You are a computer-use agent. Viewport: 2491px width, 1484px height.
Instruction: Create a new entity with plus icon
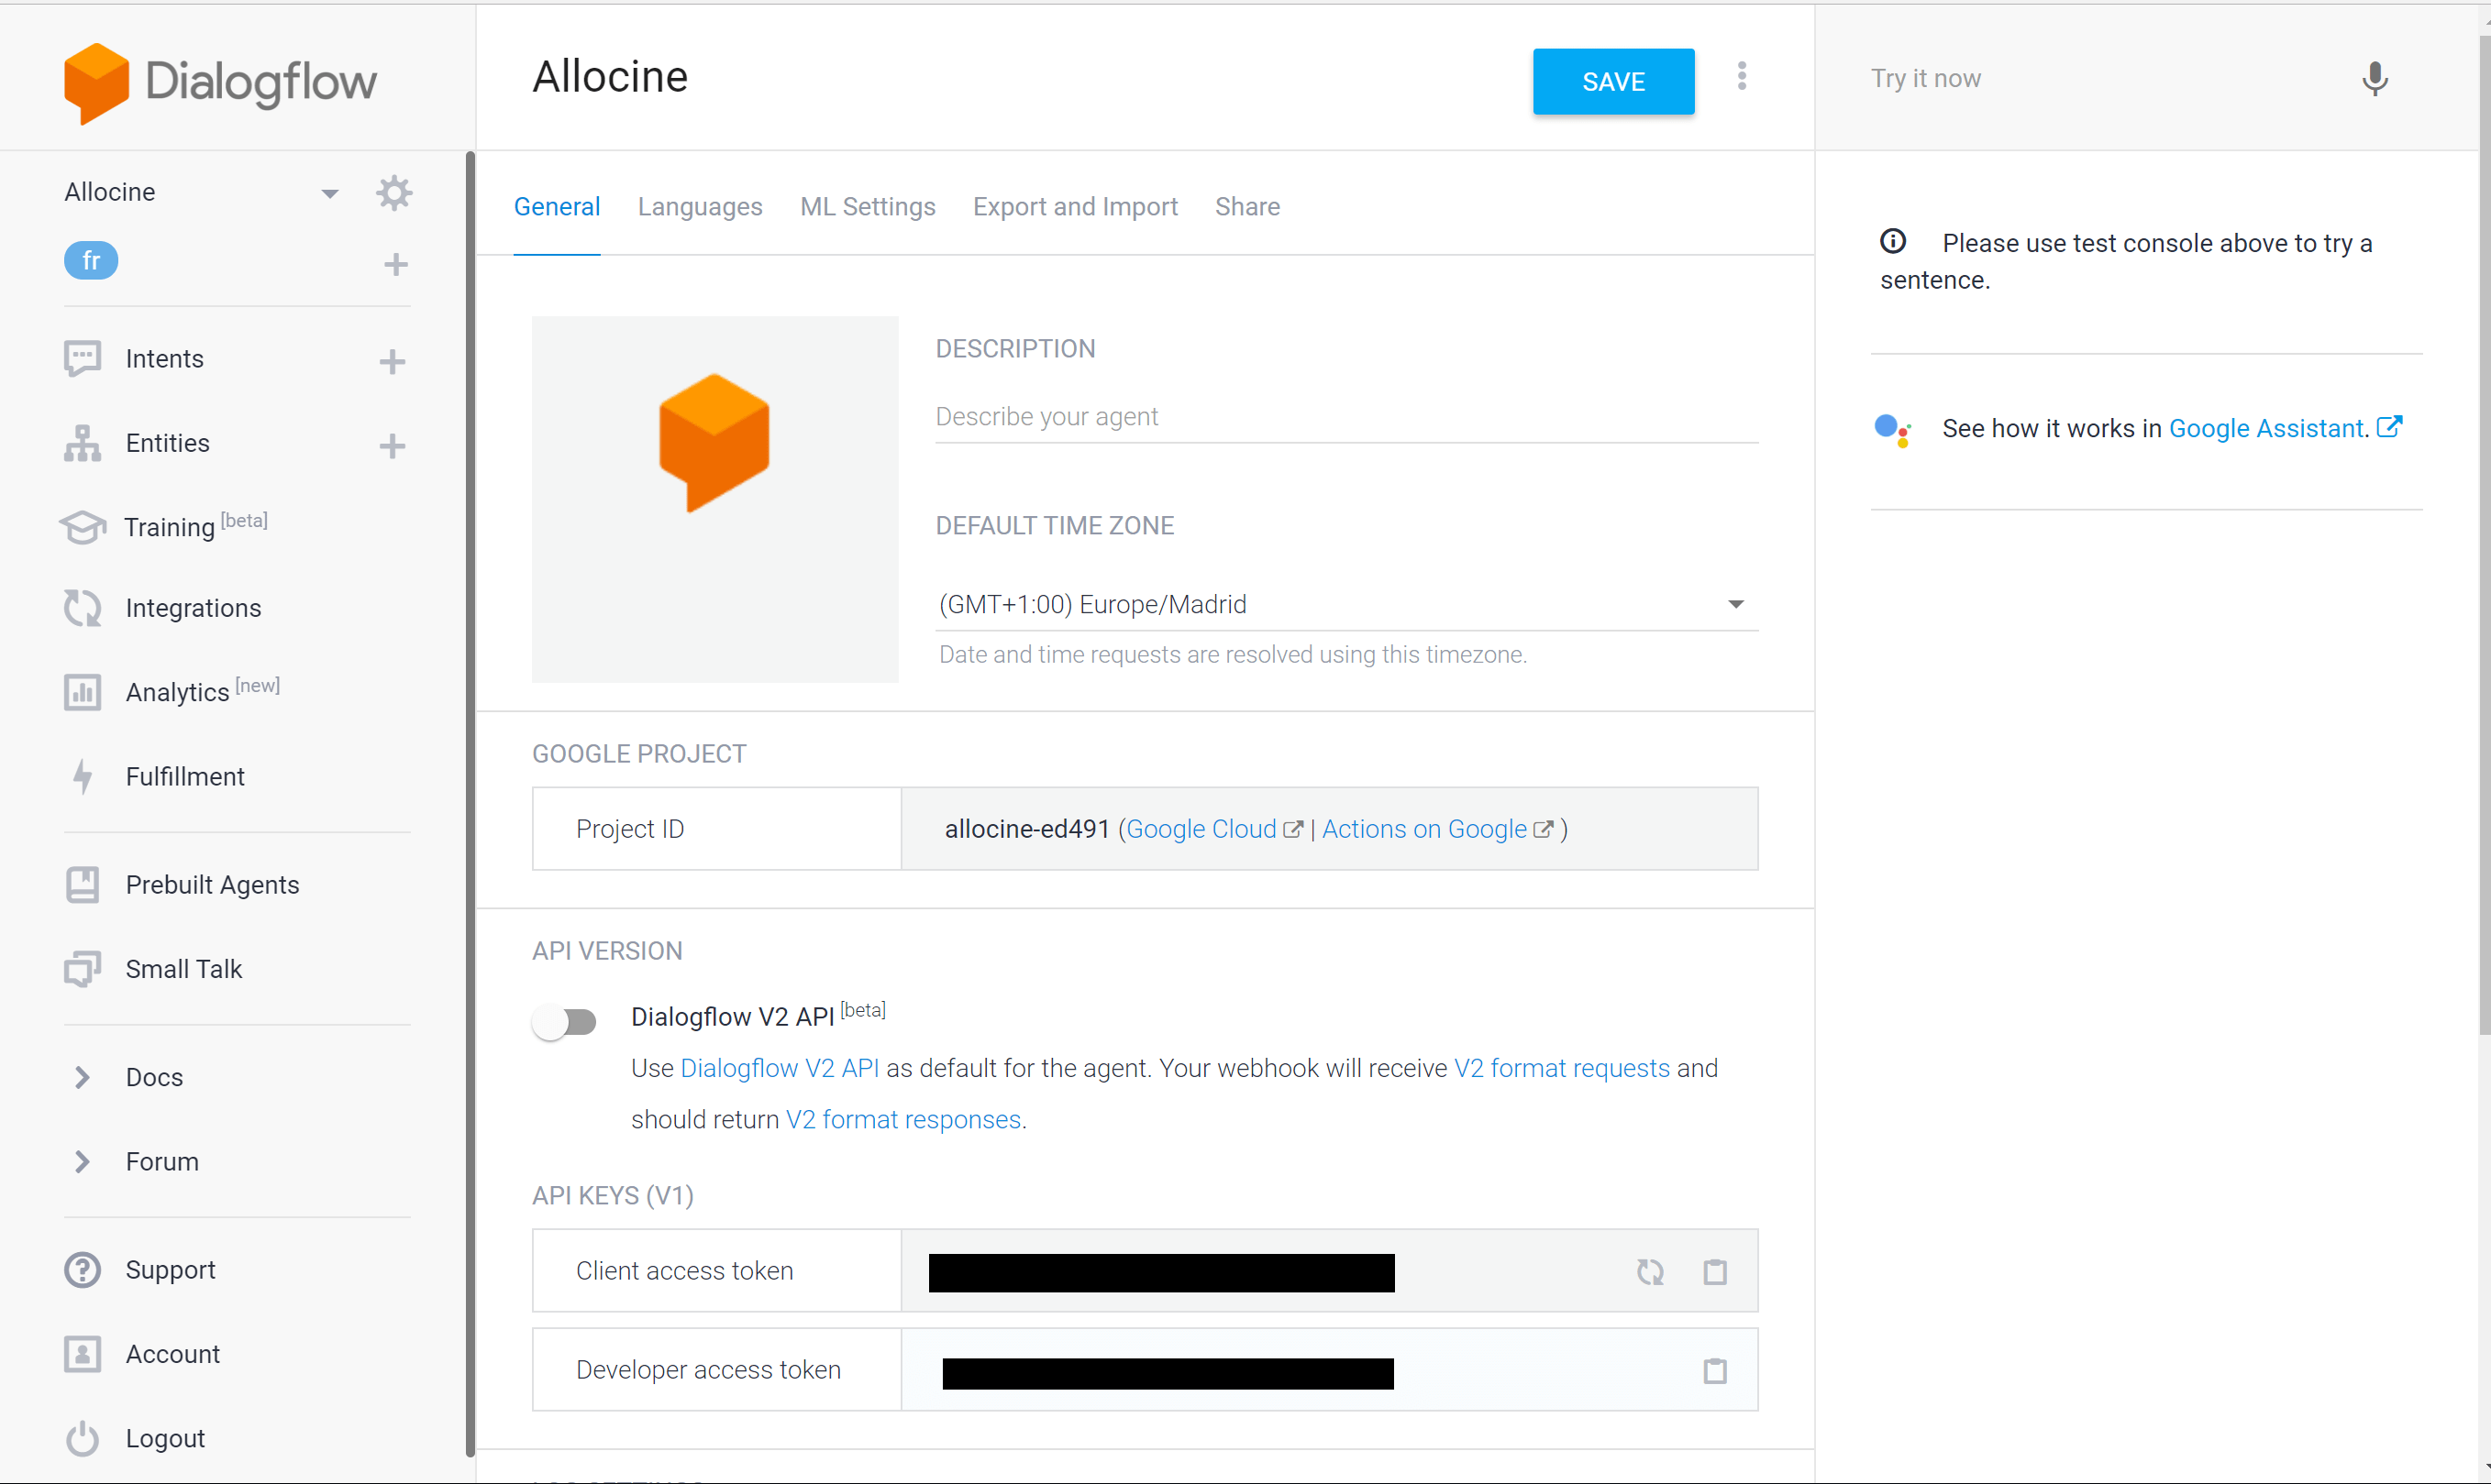(x=393, y=445)
